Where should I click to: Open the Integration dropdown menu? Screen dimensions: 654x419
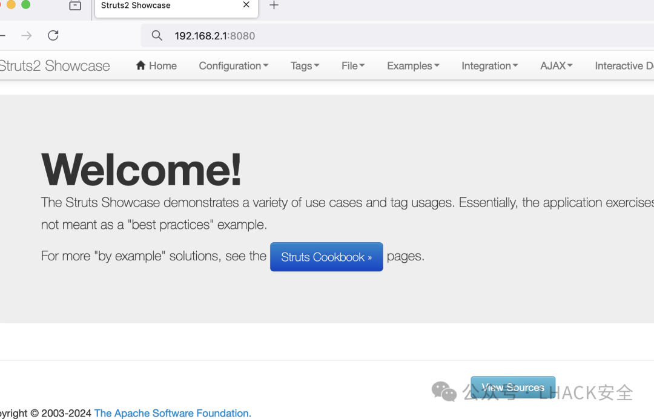pos(490,66)
